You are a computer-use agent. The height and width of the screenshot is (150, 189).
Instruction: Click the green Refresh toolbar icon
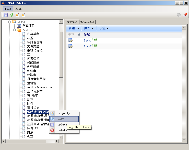12,15
